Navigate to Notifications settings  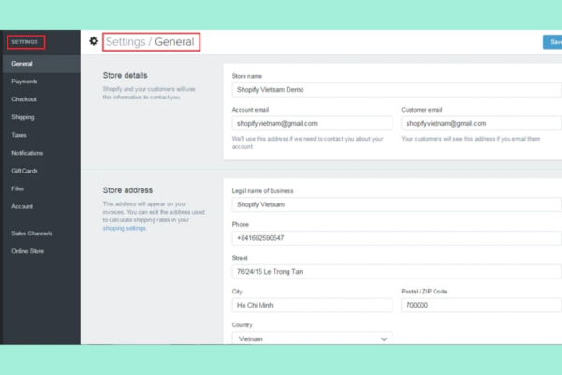pyautogui.click(x=27, y=153)
